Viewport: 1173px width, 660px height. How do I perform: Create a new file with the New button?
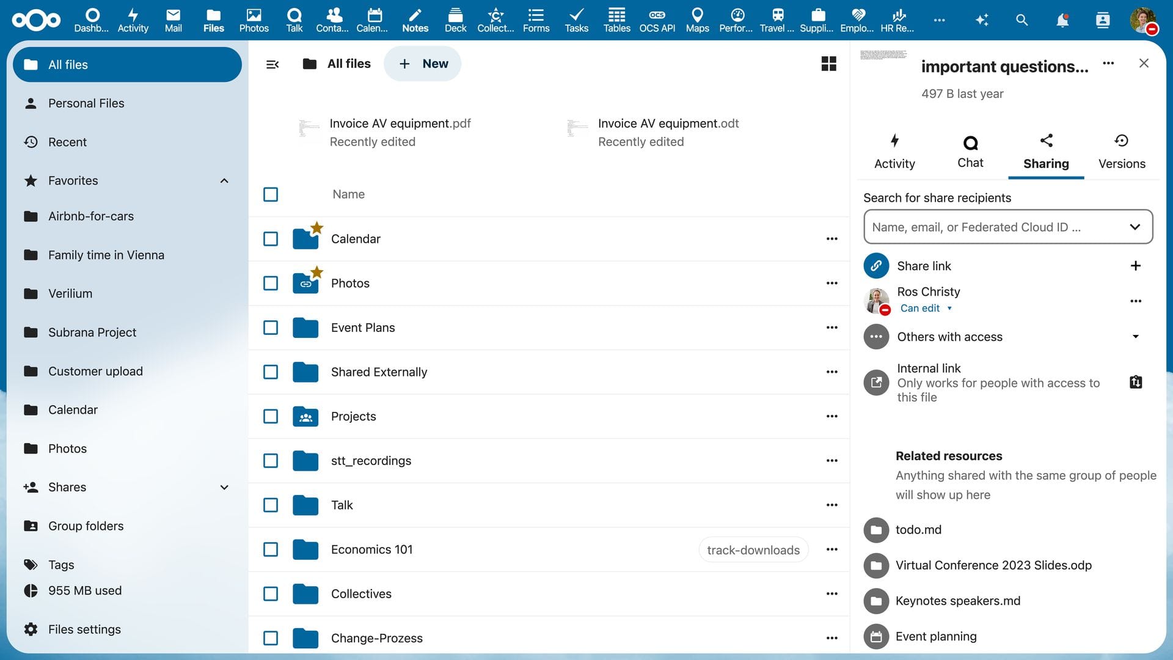[x=422, y=64]
